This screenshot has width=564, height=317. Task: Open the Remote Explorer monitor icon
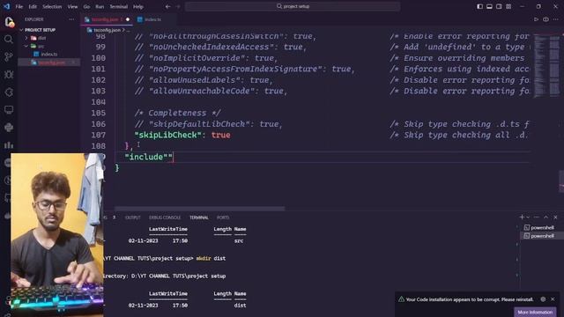point(9,109)
